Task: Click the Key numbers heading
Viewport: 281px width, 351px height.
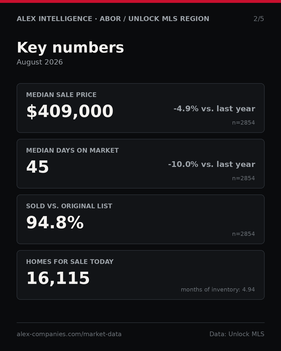Action: 70,48
